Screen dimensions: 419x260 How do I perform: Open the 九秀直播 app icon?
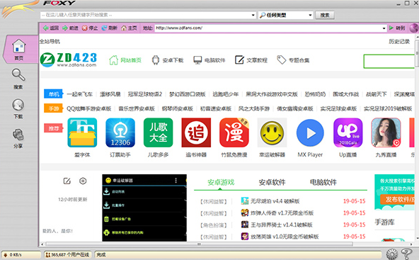(x=386, y=132)
